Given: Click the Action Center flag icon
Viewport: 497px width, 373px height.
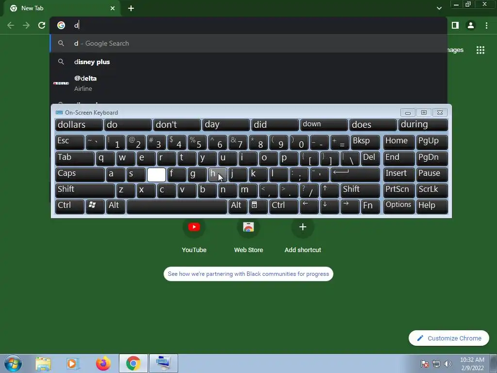Looking at the screenshot, I should 425,364.
